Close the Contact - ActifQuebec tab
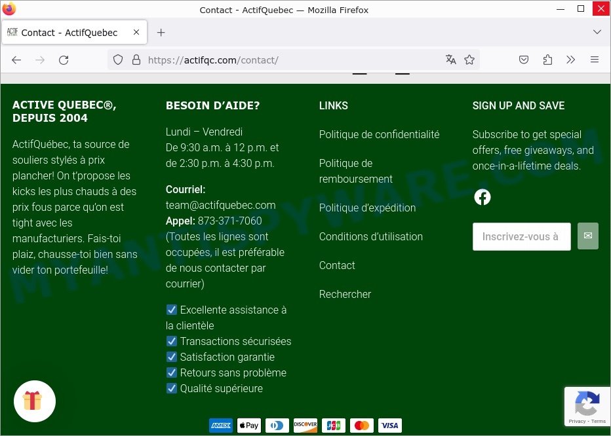 (136, 32)
